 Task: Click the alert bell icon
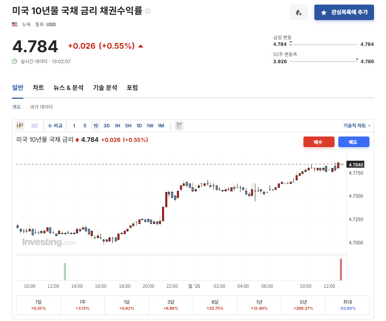pyautogui.click(x=298, y=12)
